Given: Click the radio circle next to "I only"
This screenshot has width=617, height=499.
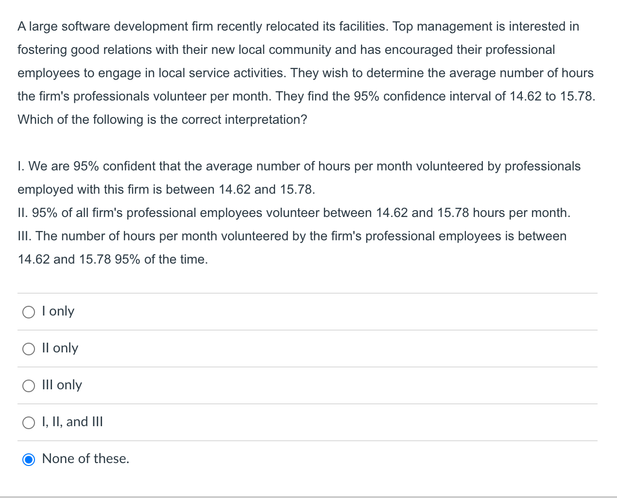Looking at the screenshot, I should click(x=28, y=312).
